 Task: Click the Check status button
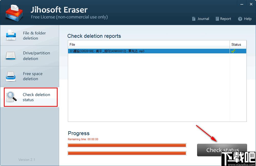[x=222, y=150]
